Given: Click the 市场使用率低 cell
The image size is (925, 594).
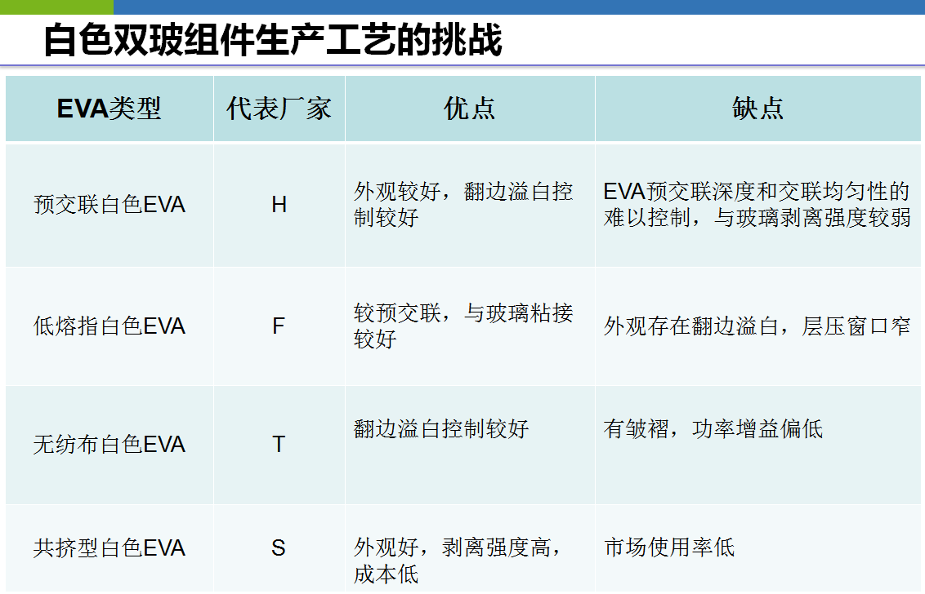Looking at the screenshot, I should pyautogui.click(x=668, y=547).
